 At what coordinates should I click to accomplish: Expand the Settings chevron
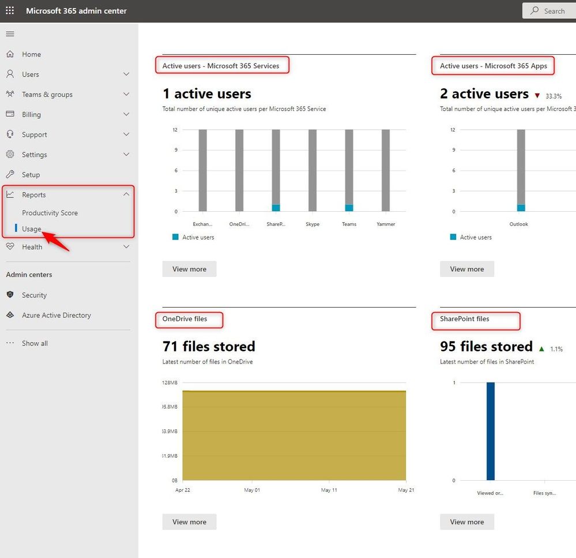(126, 155)
